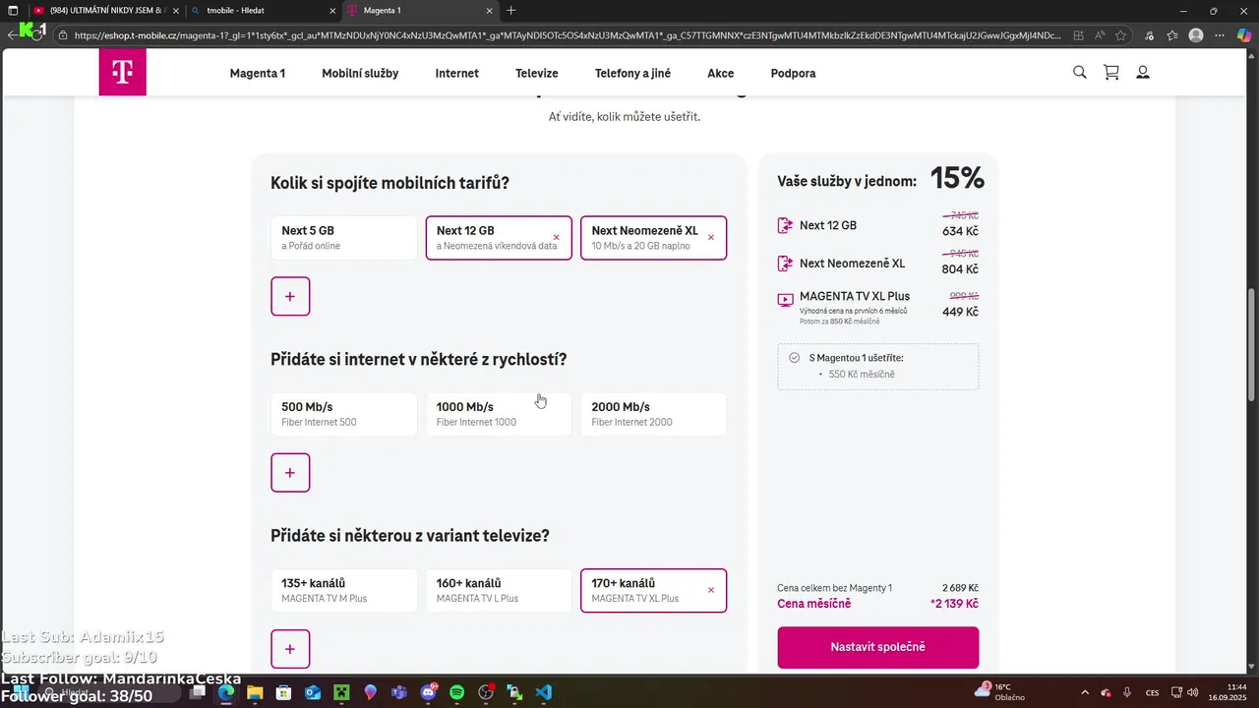
Task: Open new browser tab with plus
Action: coord(511,11)
